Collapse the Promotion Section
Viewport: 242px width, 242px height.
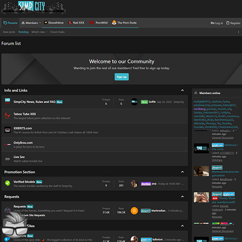[x=183, y=172]
